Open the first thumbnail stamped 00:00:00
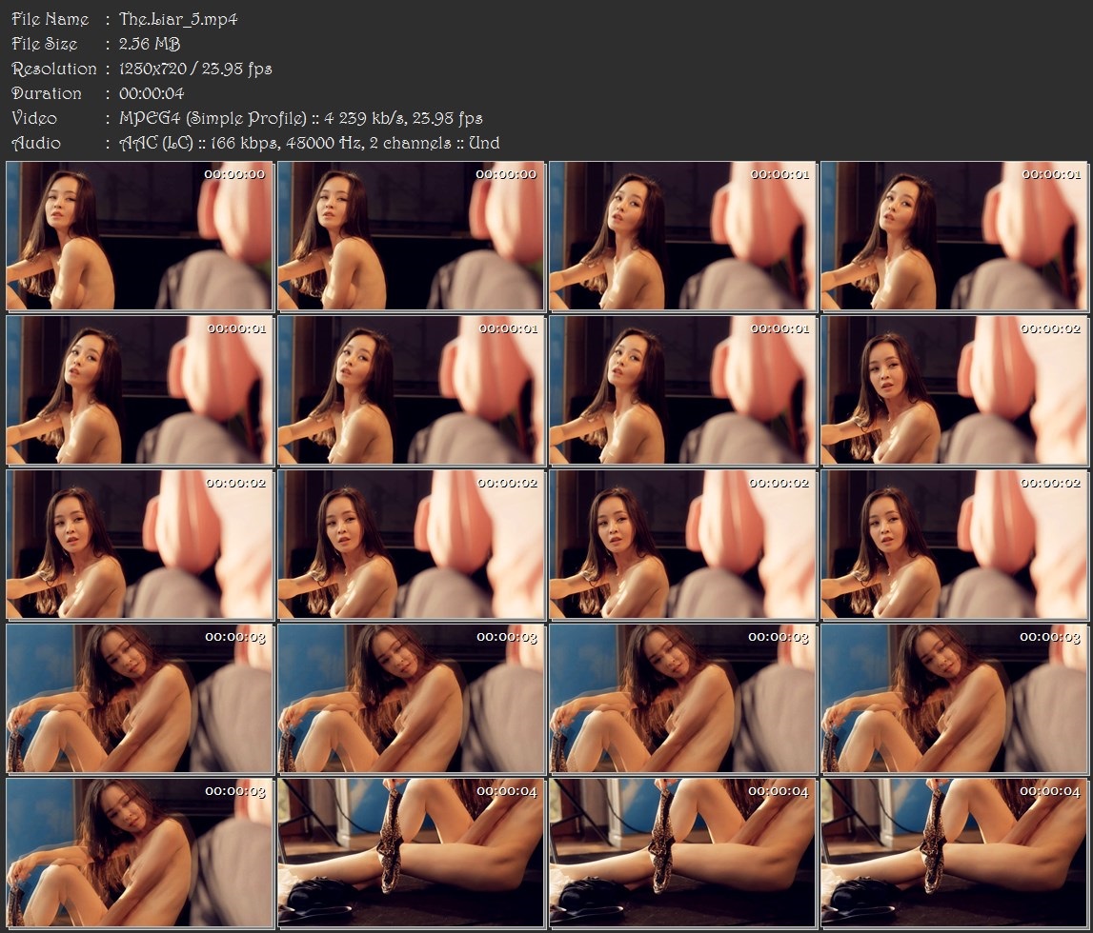 click(139, 236)
